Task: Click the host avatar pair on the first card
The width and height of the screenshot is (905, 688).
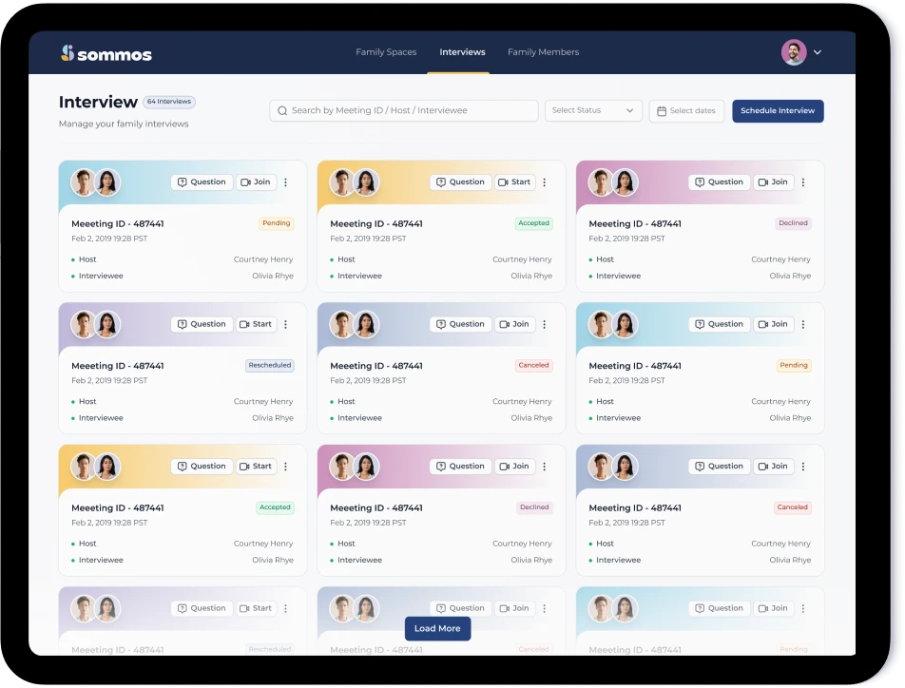Action: coord(95,182)
